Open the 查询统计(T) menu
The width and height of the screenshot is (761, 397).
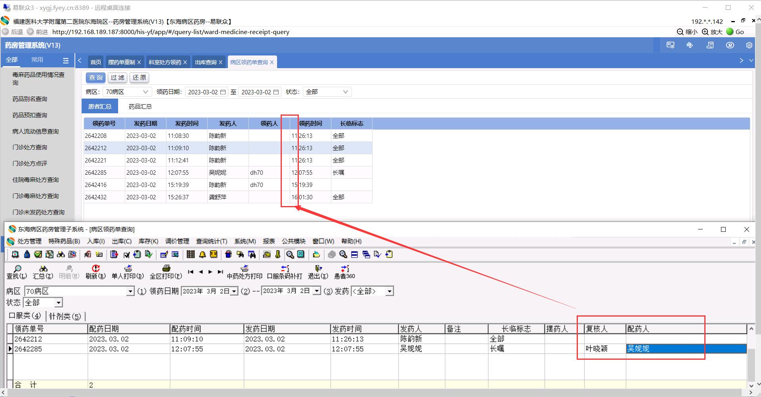[211, 241]
